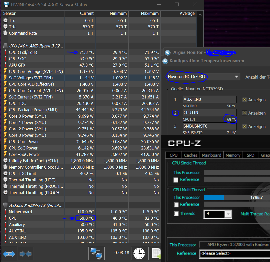The height and width of the screenshot is (262, 270).
Task: Click the CPUTIN sensor name field
Action: pyautogui.click(x=210, y=113)
